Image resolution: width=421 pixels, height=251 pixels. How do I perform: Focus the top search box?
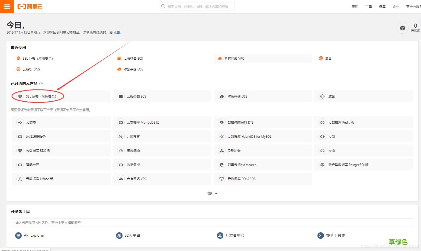coord(197,6)
